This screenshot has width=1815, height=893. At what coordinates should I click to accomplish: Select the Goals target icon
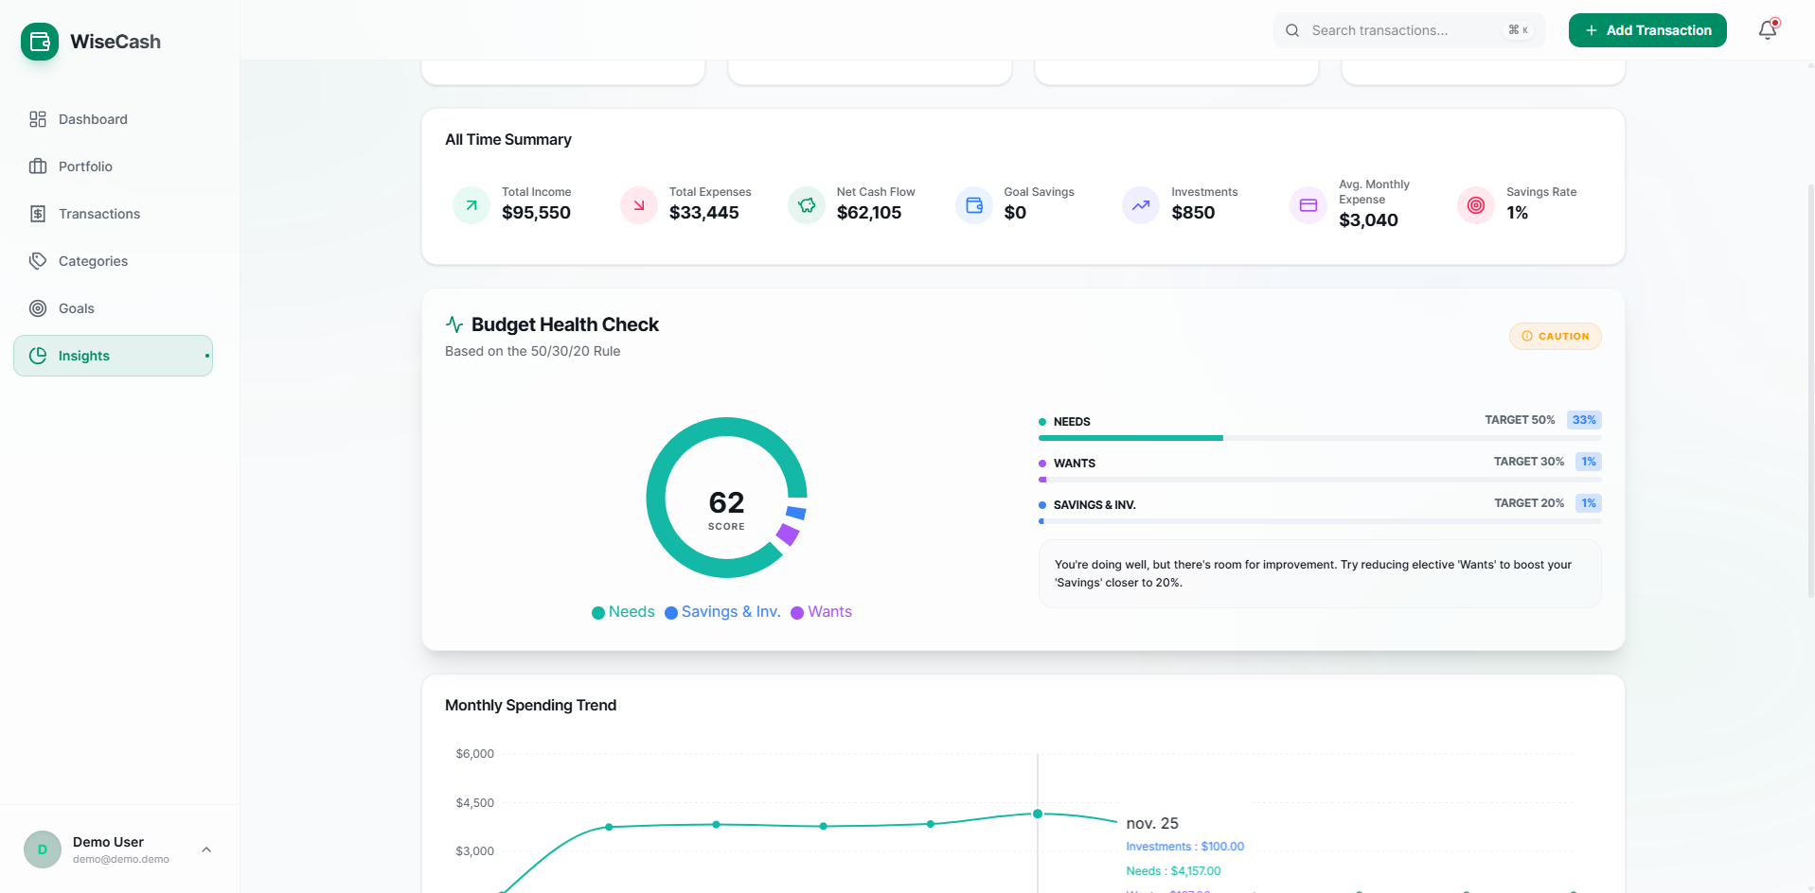[37, 308]
